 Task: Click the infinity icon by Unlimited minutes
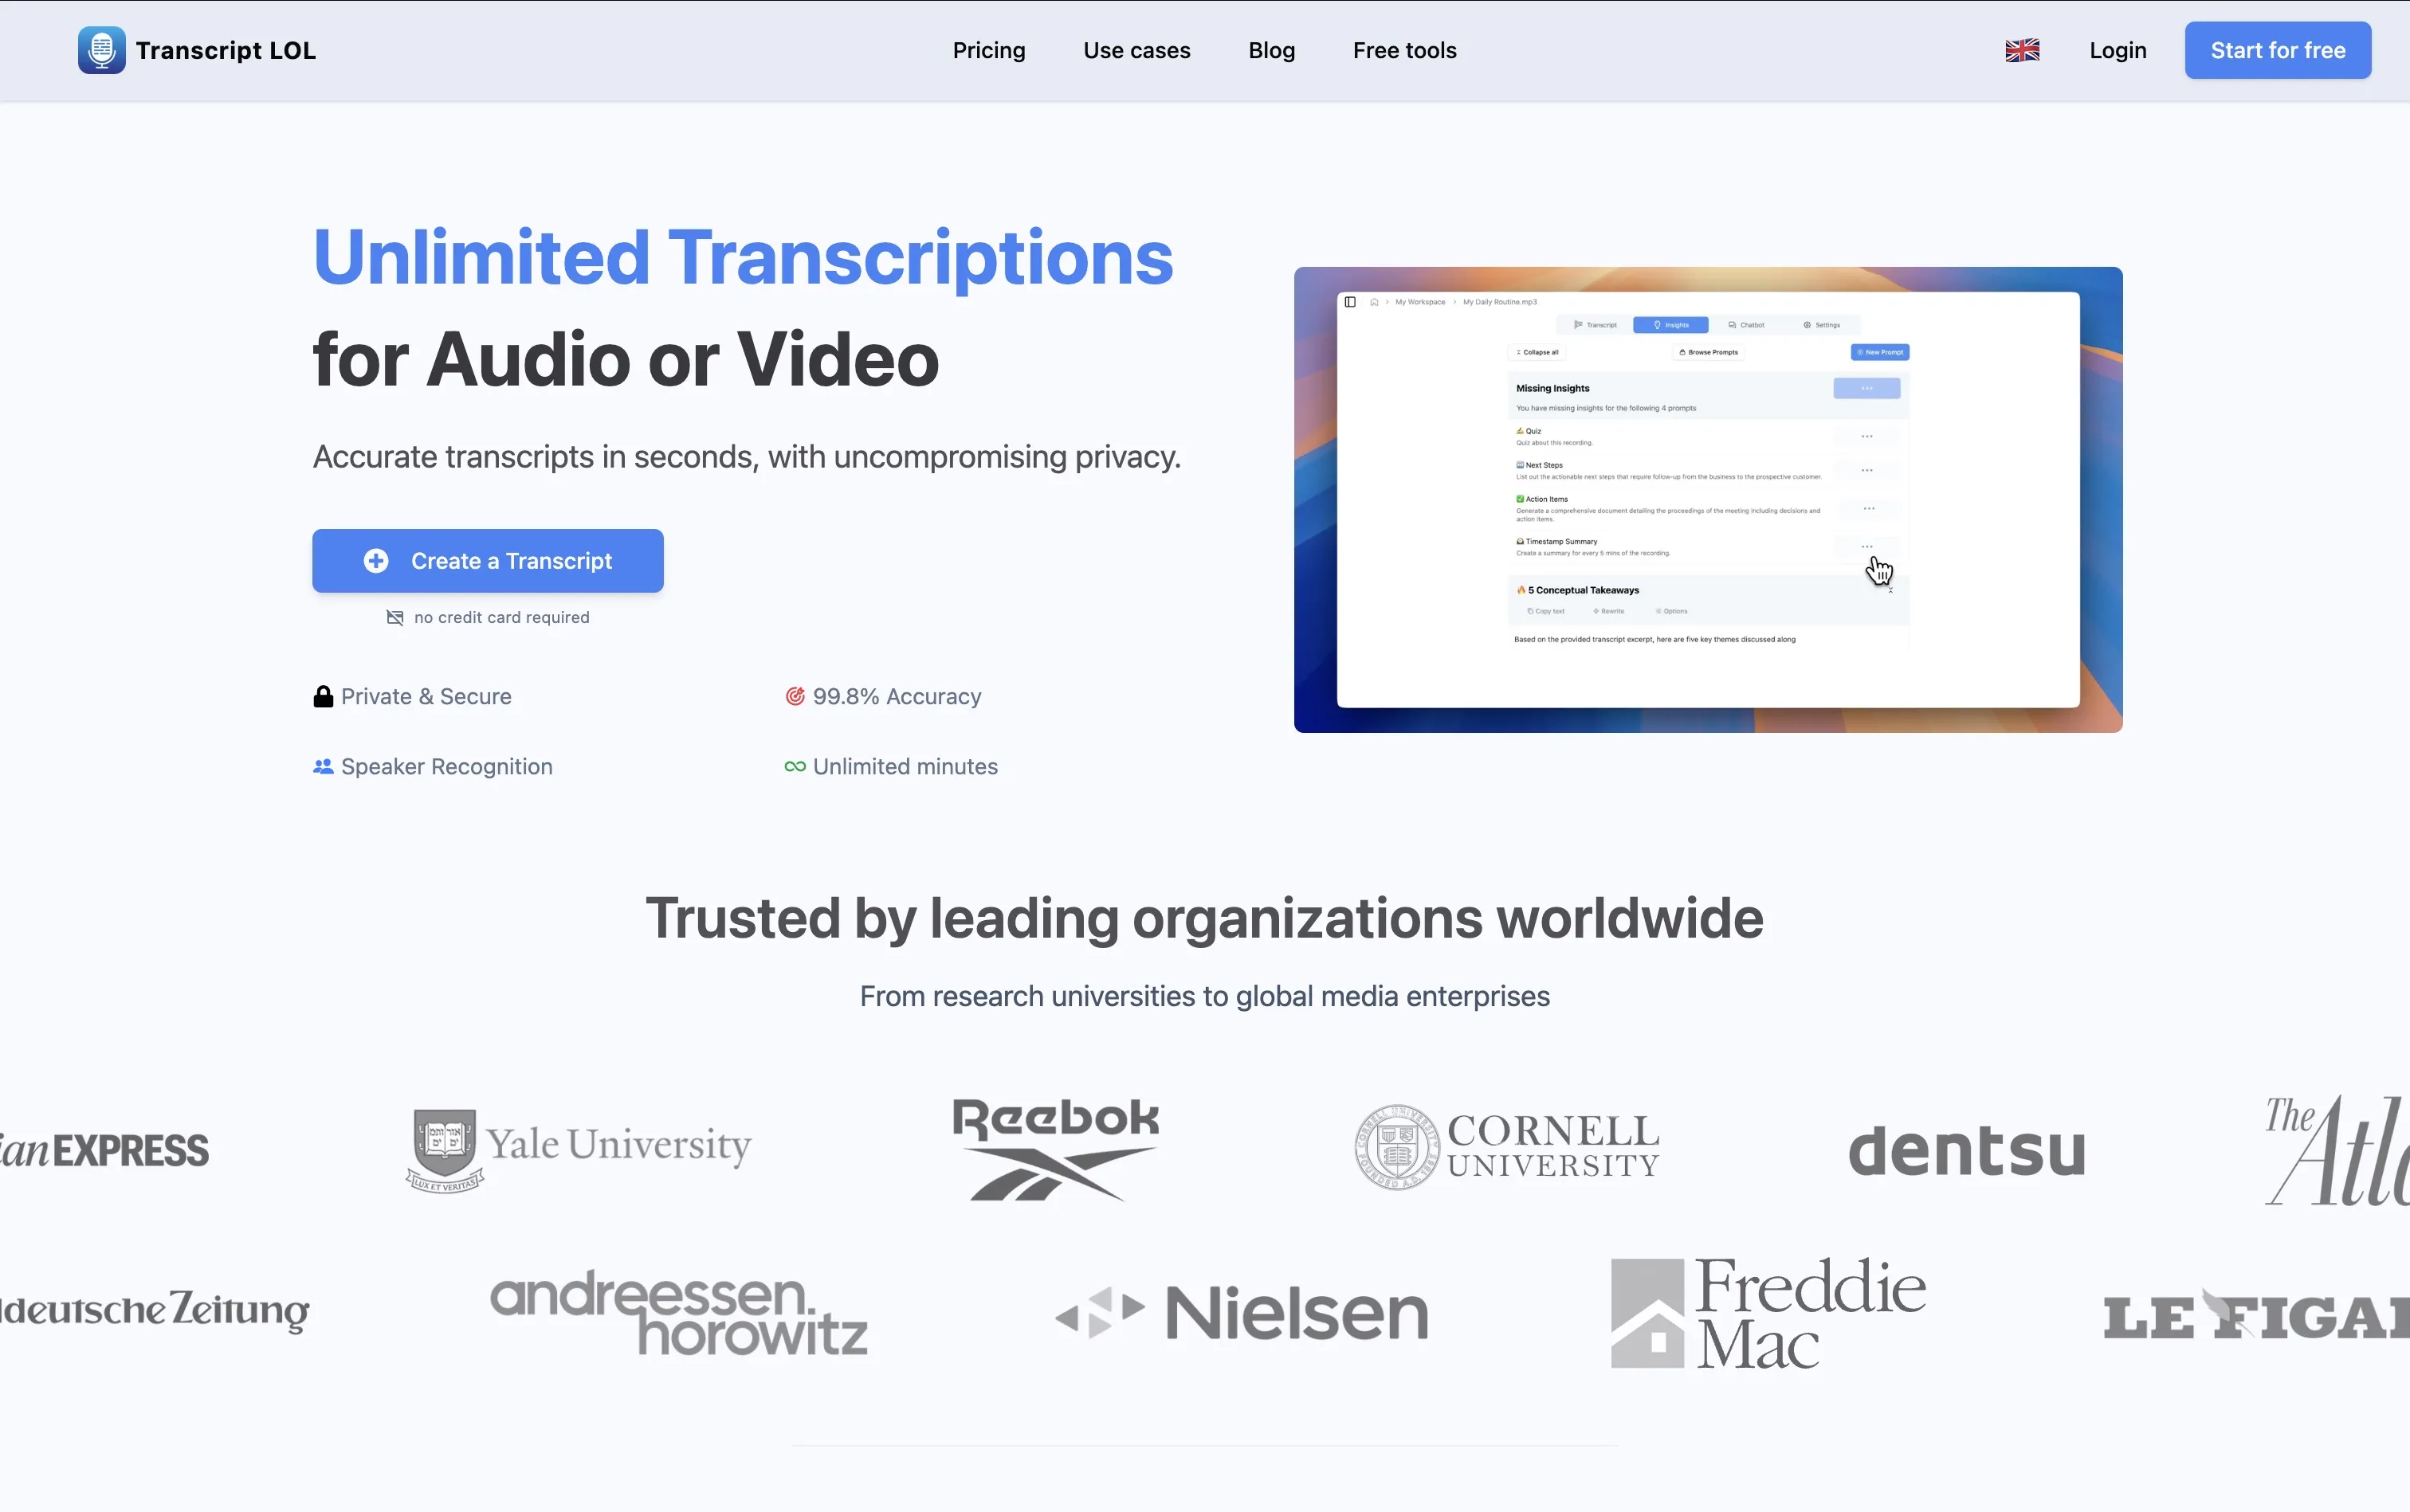pyautogui.click(x=795, y=767)
